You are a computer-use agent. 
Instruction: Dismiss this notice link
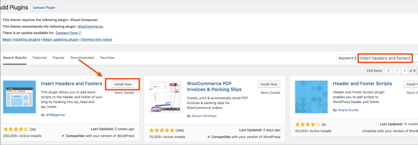coord(97,39)
